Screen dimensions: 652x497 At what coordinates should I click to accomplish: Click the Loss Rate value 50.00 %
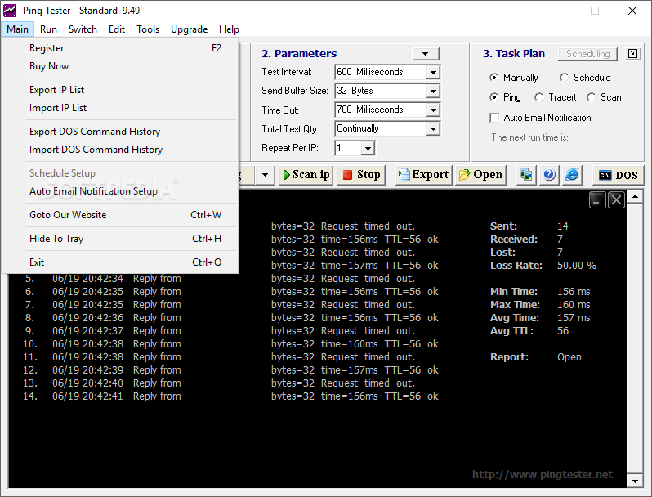(x=576, y=266)
